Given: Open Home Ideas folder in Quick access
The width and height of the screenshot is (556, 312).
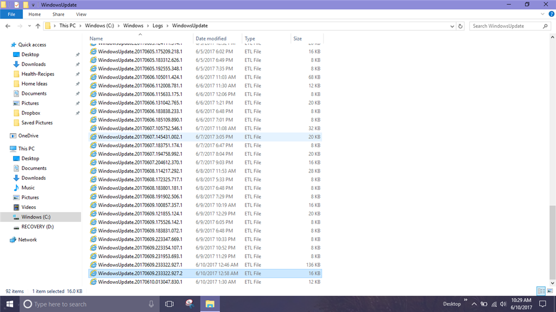Looking at the screenshot, I should pos(34,84).
